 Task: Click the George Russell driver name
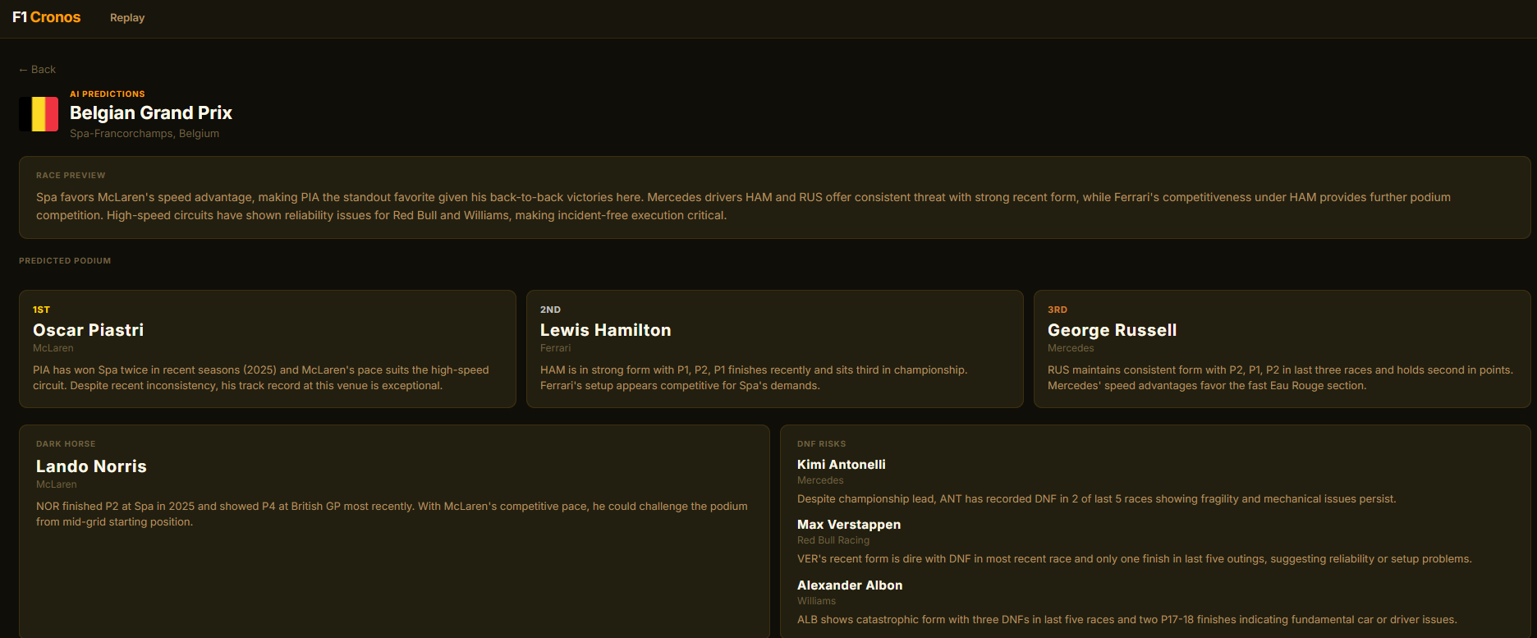point(1113,330)
